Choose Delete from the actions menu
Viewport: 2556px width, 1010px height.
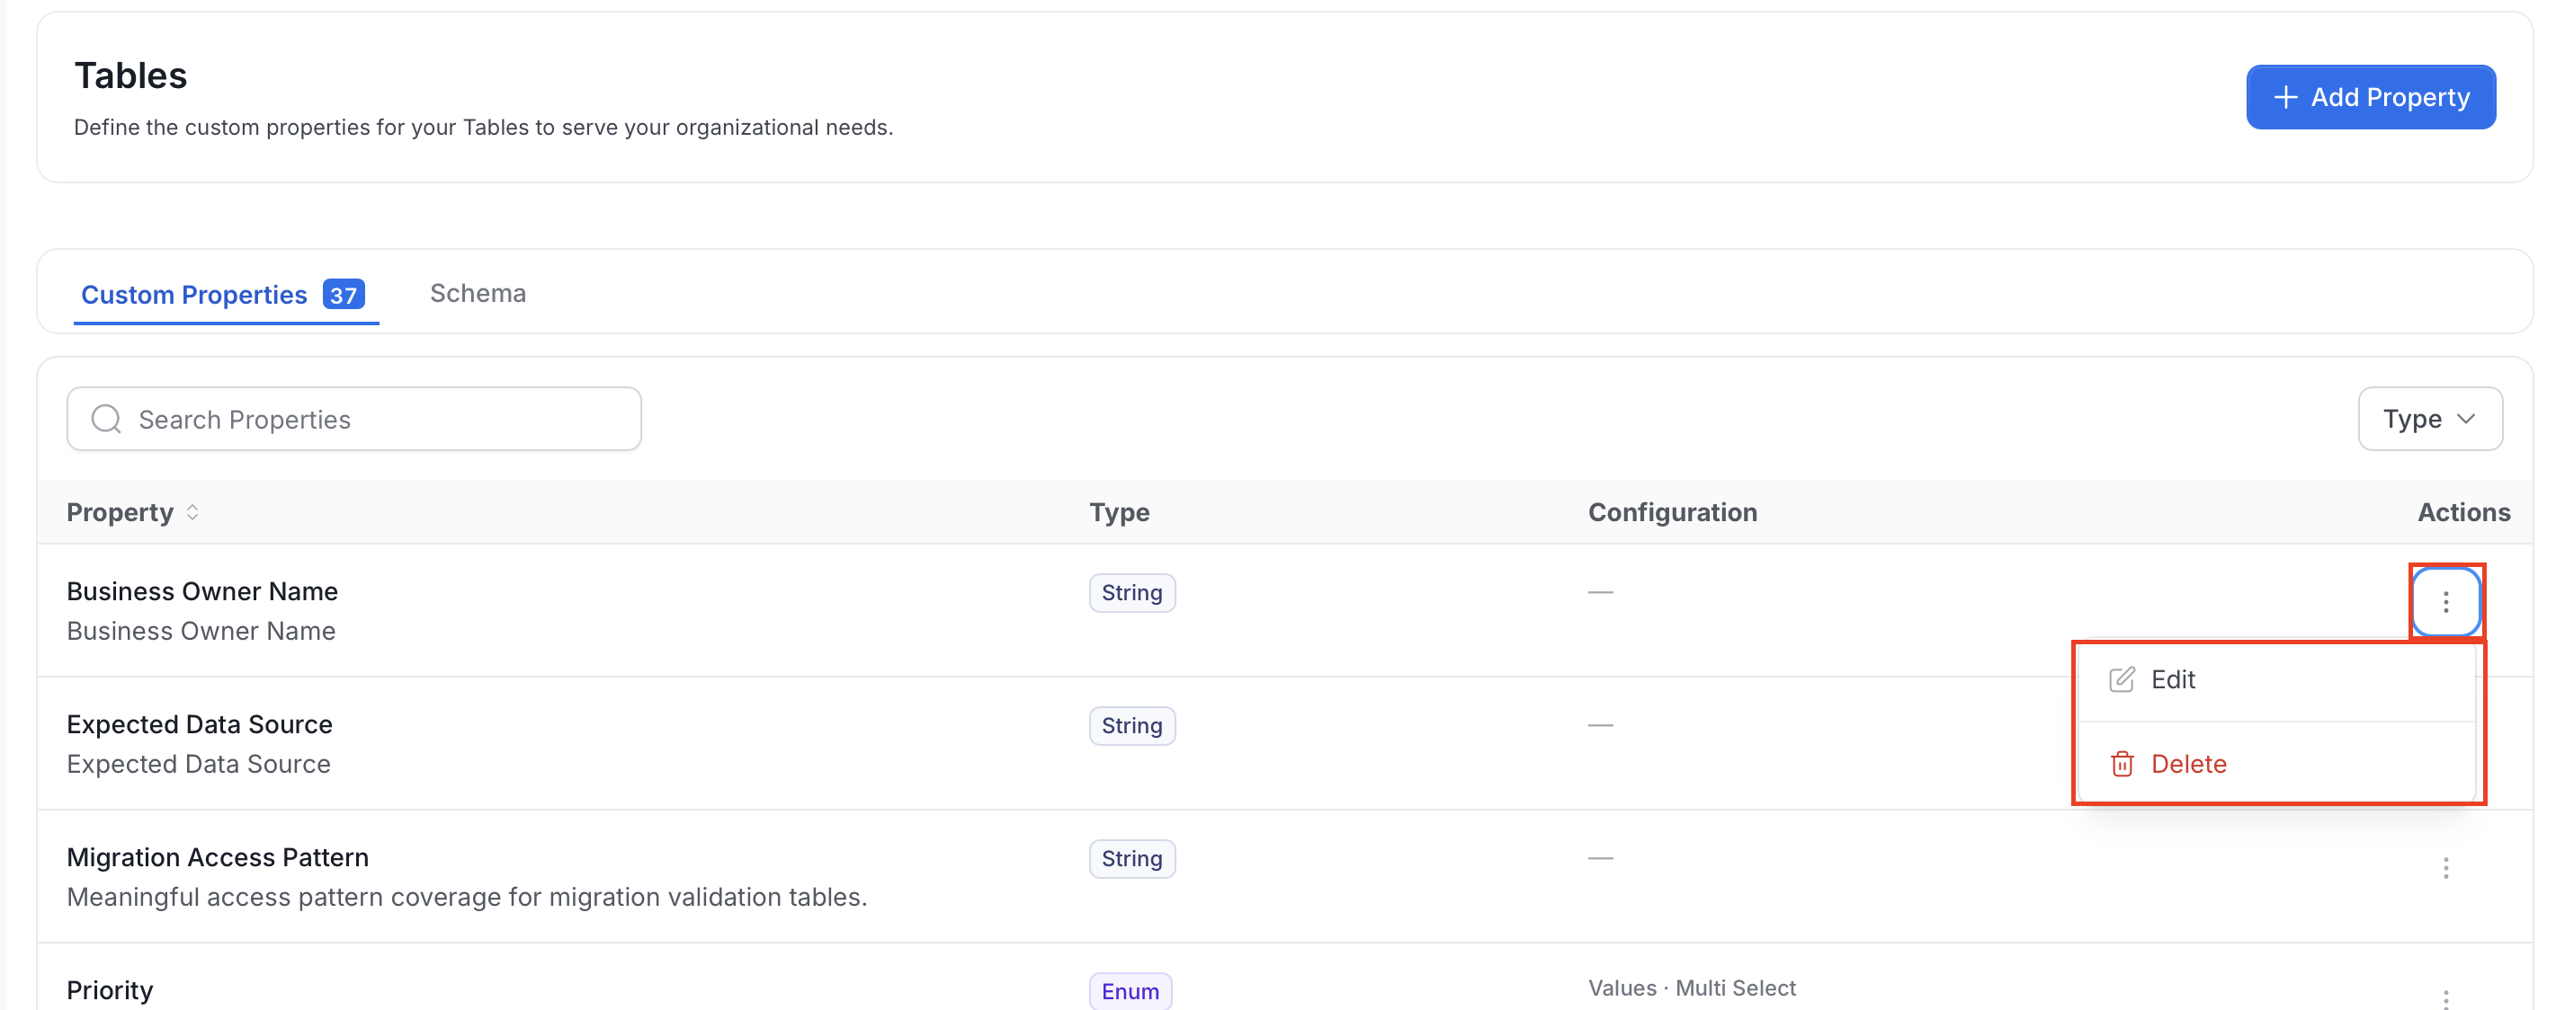[x=2276, y=764]
